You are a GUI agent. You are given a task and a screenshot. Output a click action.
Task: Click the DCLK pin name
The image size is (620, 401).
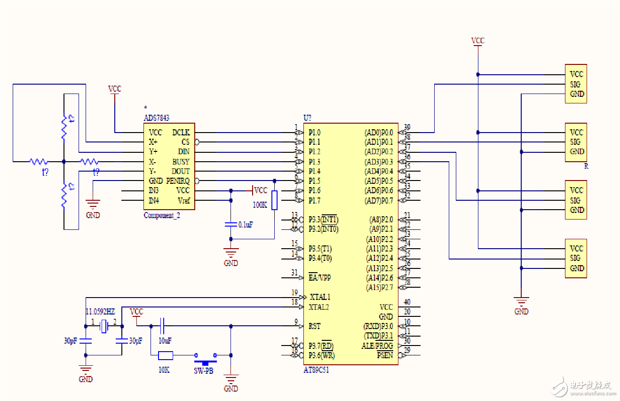(x=181, y=133)
